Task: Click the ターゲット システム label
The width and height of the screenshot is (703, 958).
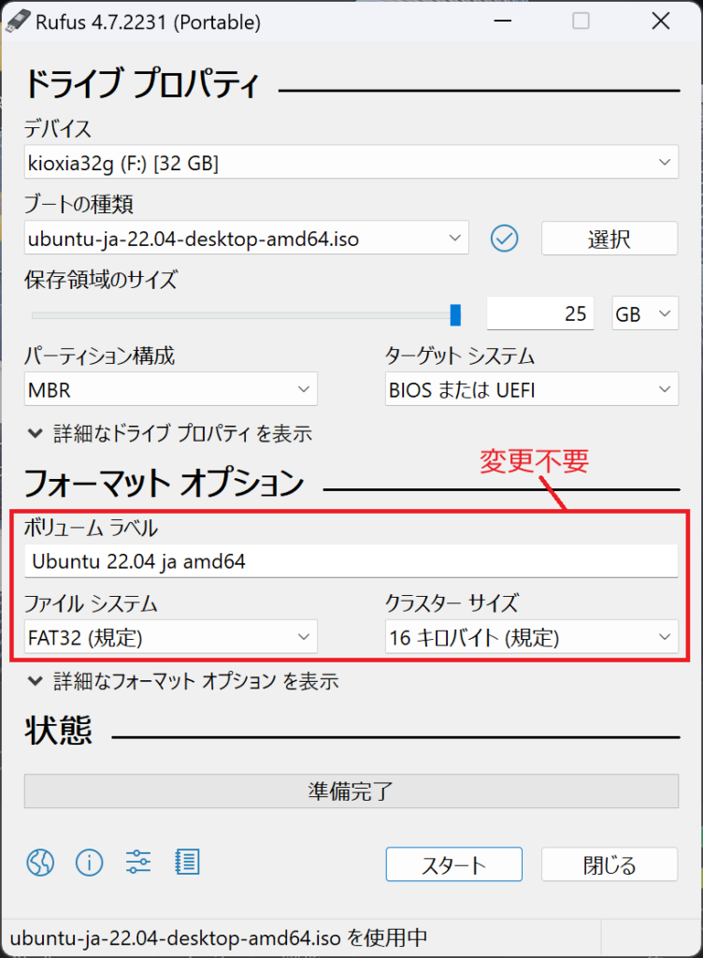Action: coord(460,356)
